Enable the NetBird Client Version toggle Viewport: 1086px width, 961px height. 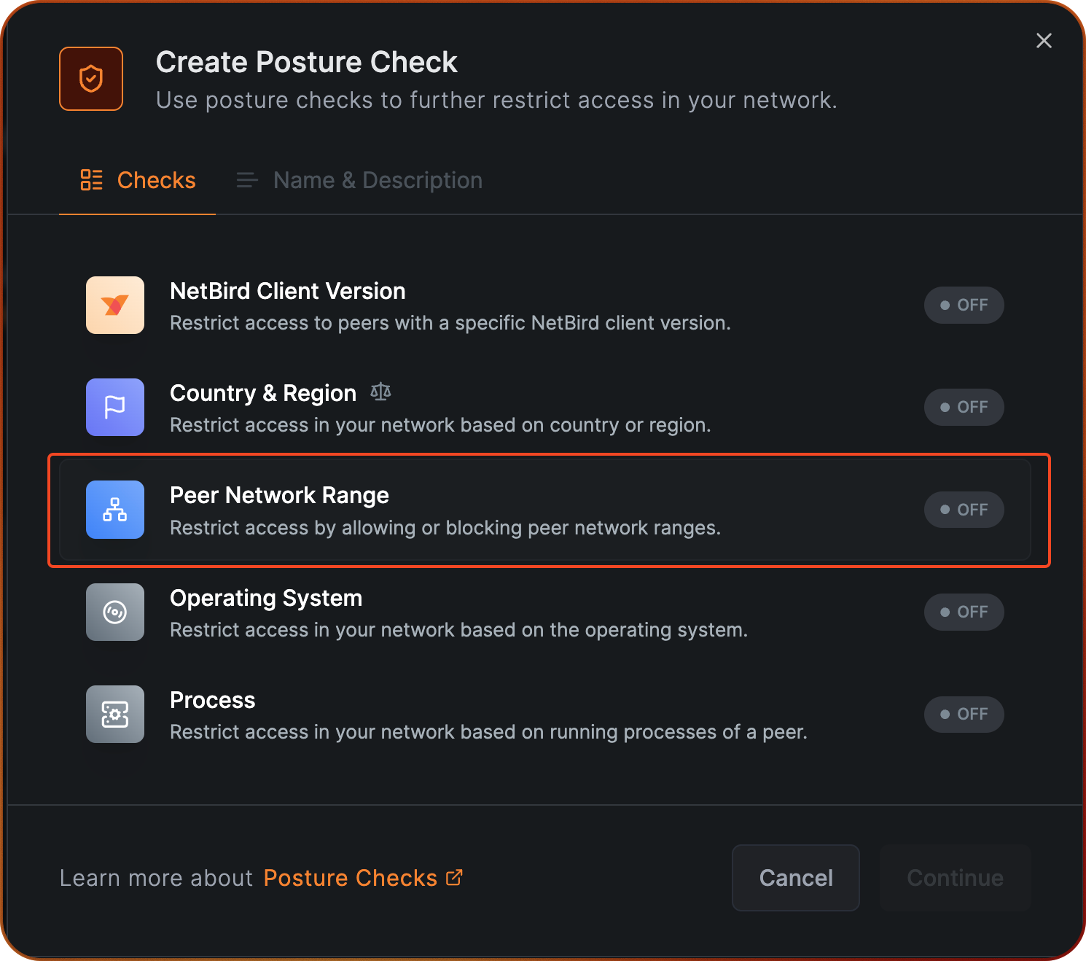964,305
